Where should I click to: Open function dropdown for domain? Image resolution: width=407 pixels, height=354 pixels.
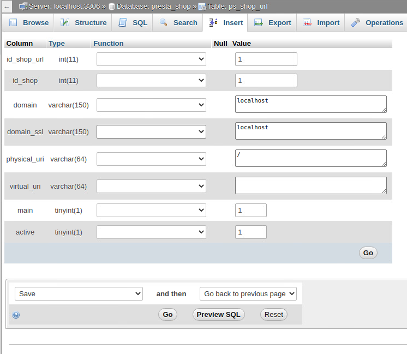(151, 105)
